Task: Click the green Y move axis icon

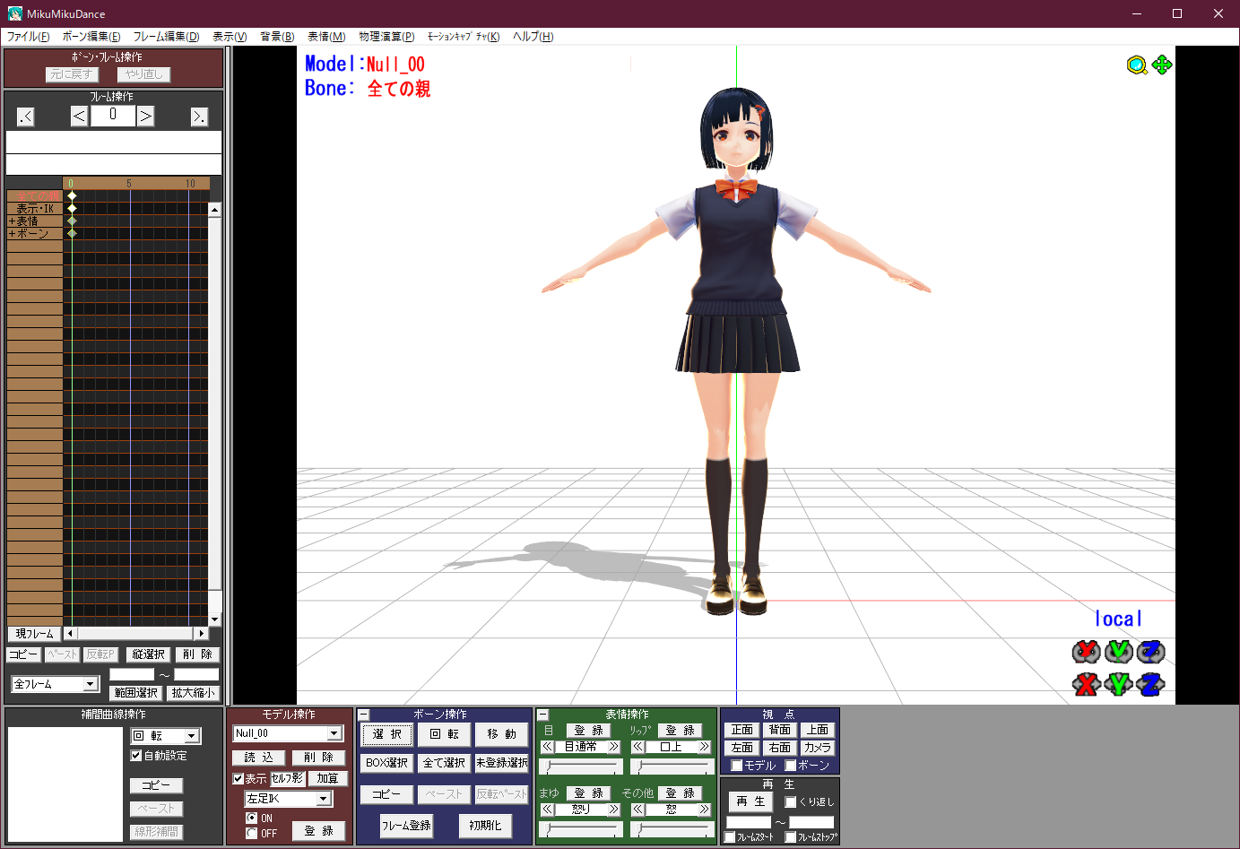Action: tap(1119, 684)
